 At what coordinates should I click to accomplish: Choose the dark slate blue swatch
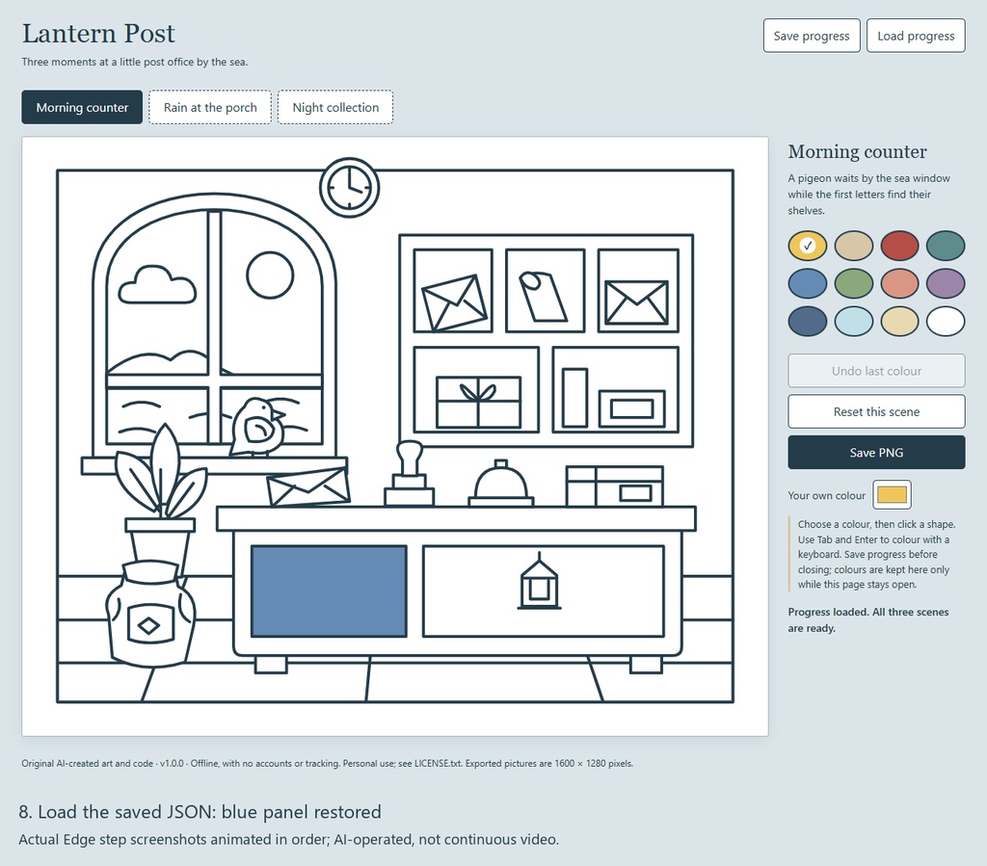(x=808, y=322)
